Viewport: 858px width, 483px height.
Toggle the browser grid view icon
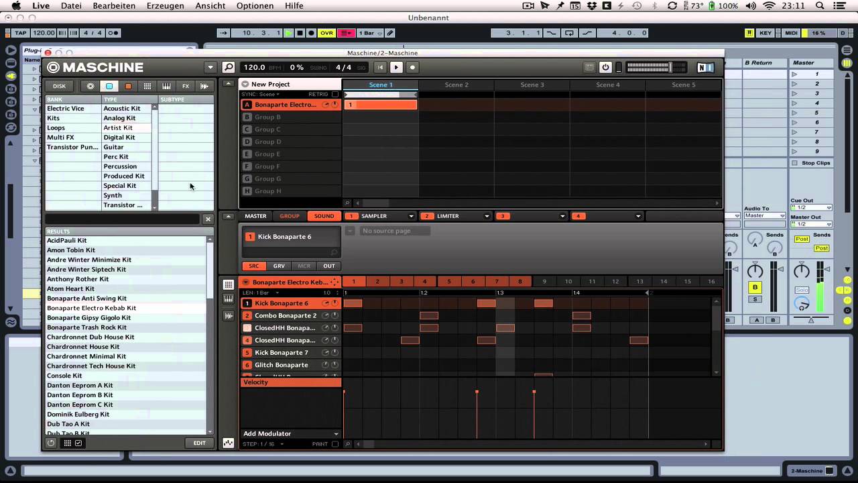point(67,443)
